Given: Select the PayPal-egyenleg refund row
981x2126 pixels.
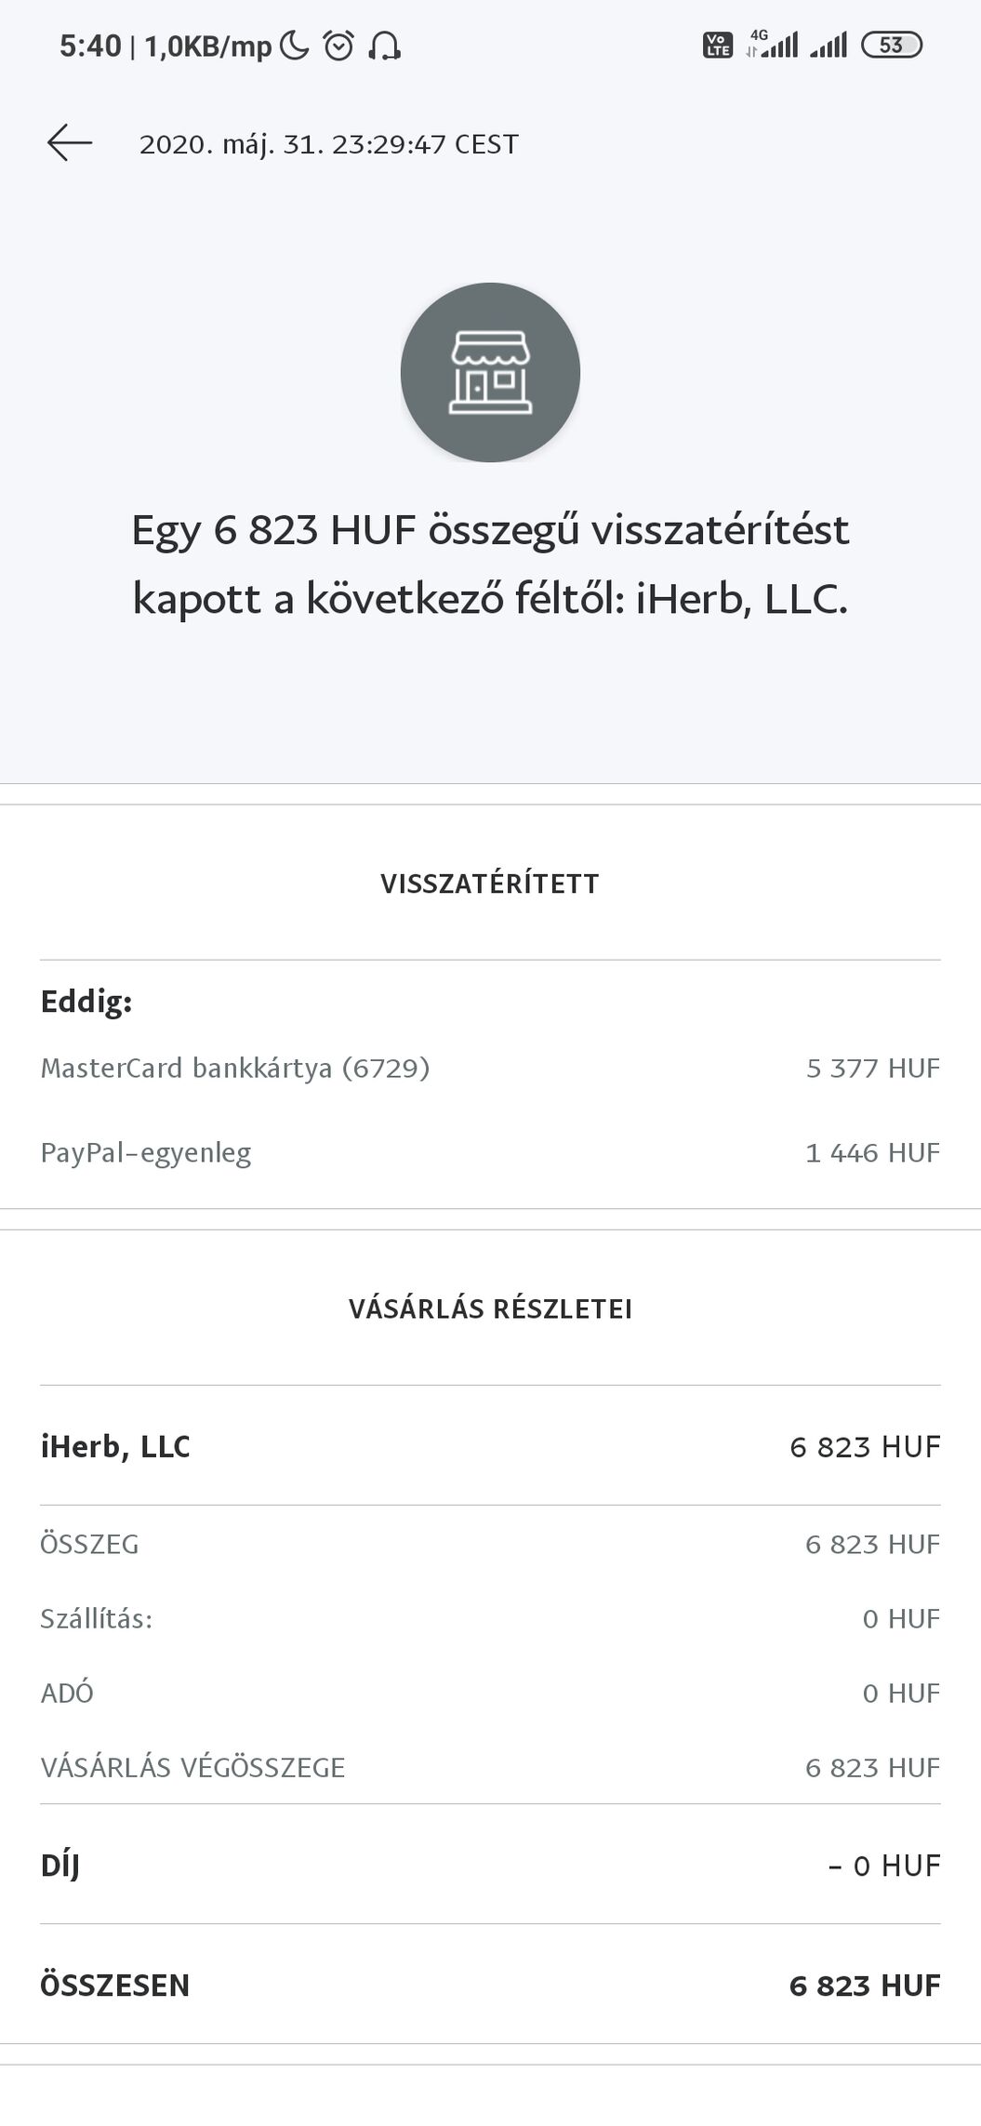Looking at the screenshot, I should 490,1153.
